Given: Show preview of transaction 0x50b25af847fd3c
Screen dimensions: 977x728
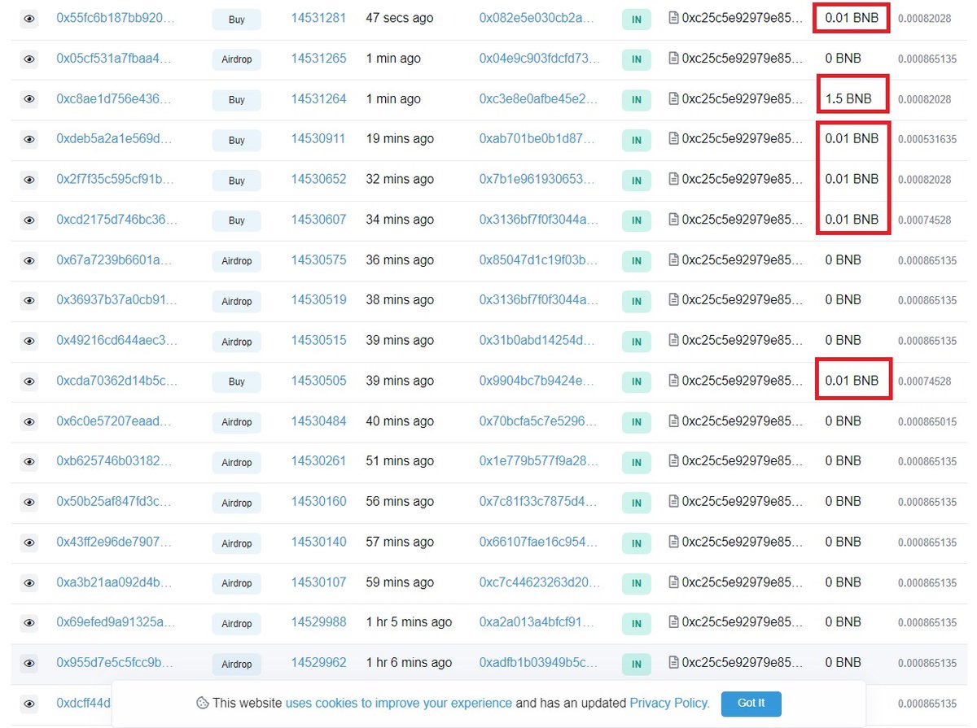Looking at the screenshot, I should point(29,502).
